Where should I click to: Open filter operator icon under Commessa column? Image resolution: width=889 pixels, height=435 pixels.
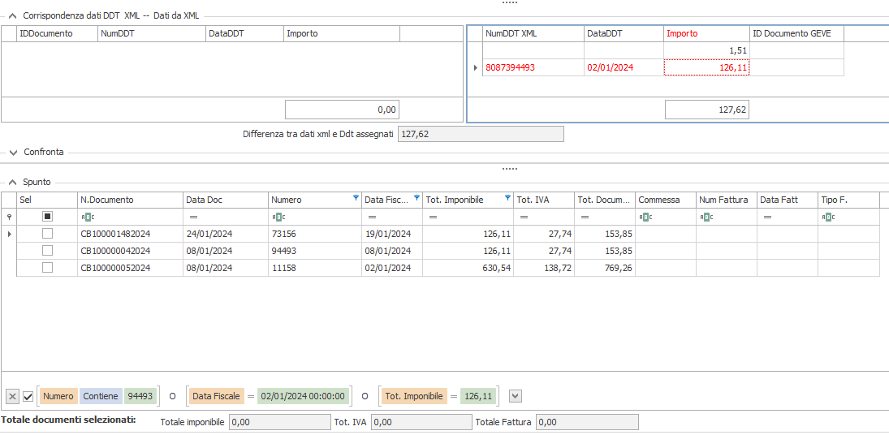coord(645,217)
